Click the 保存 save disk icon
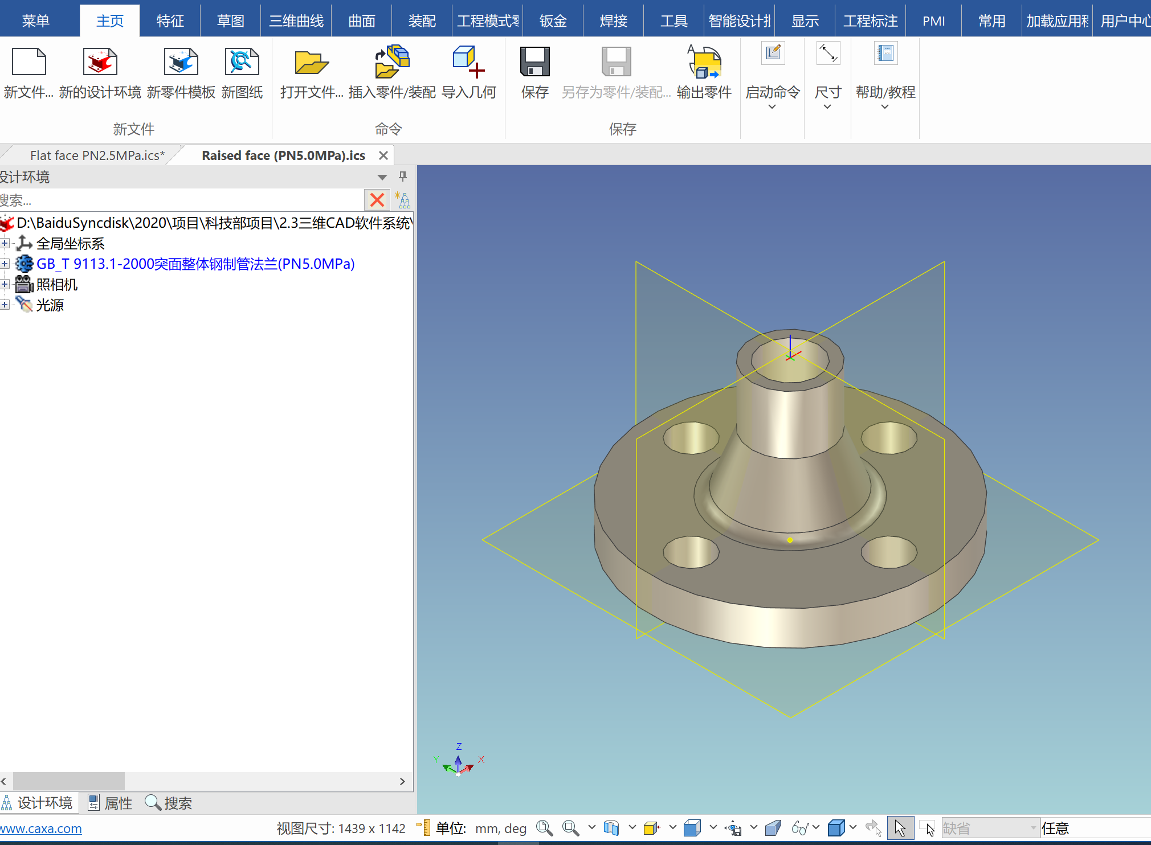The image size is (1151, 845). pos(534,63)
